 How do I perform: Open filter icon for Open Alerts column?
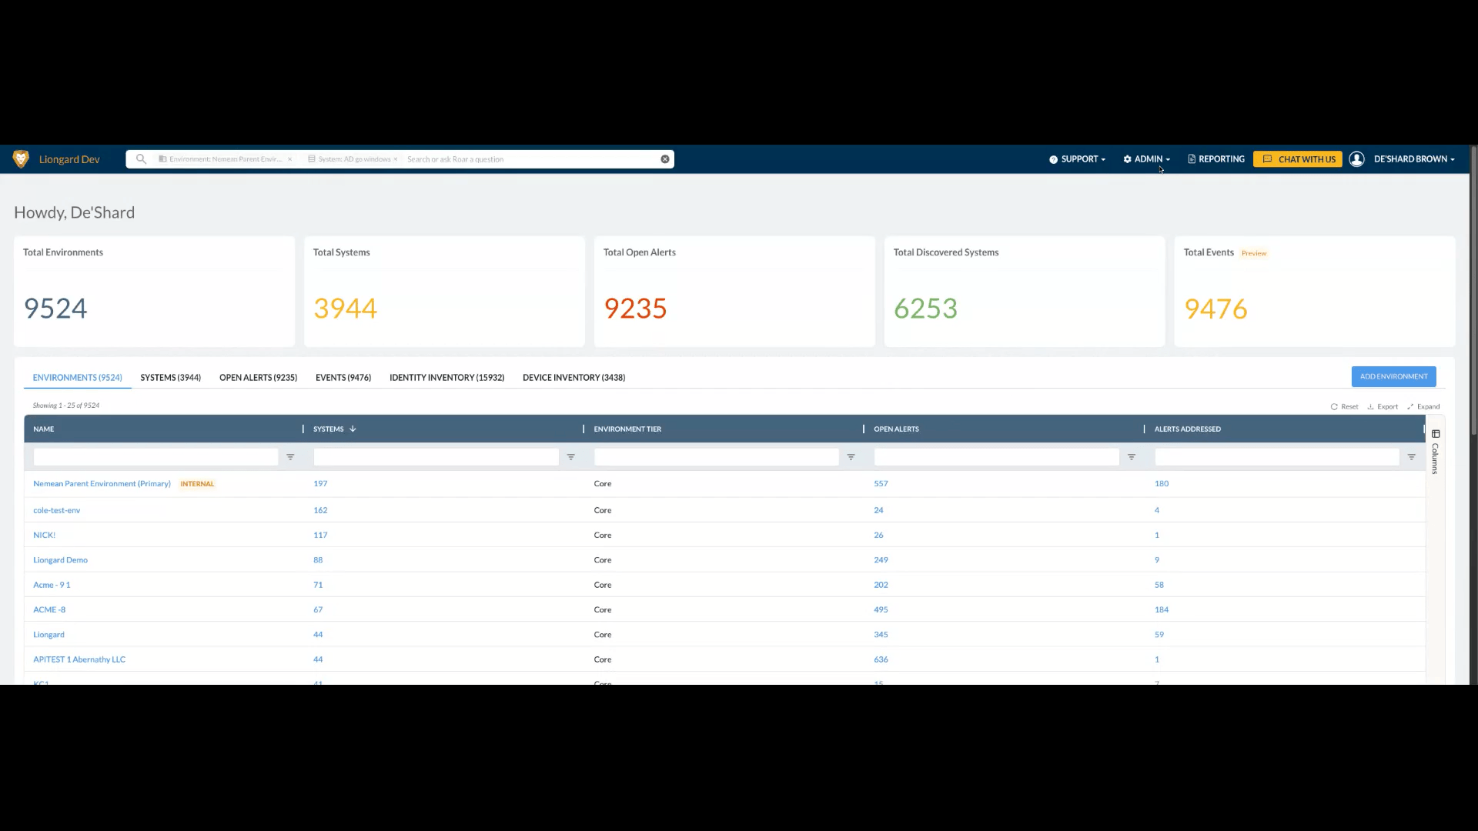(1131, 457)
